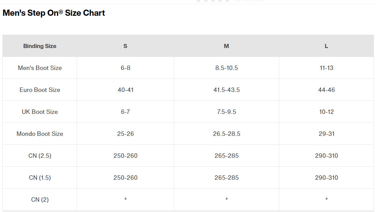Click the Men's Boot Size row label
This screenshot has width=376, height=212.
coord(40,68)
